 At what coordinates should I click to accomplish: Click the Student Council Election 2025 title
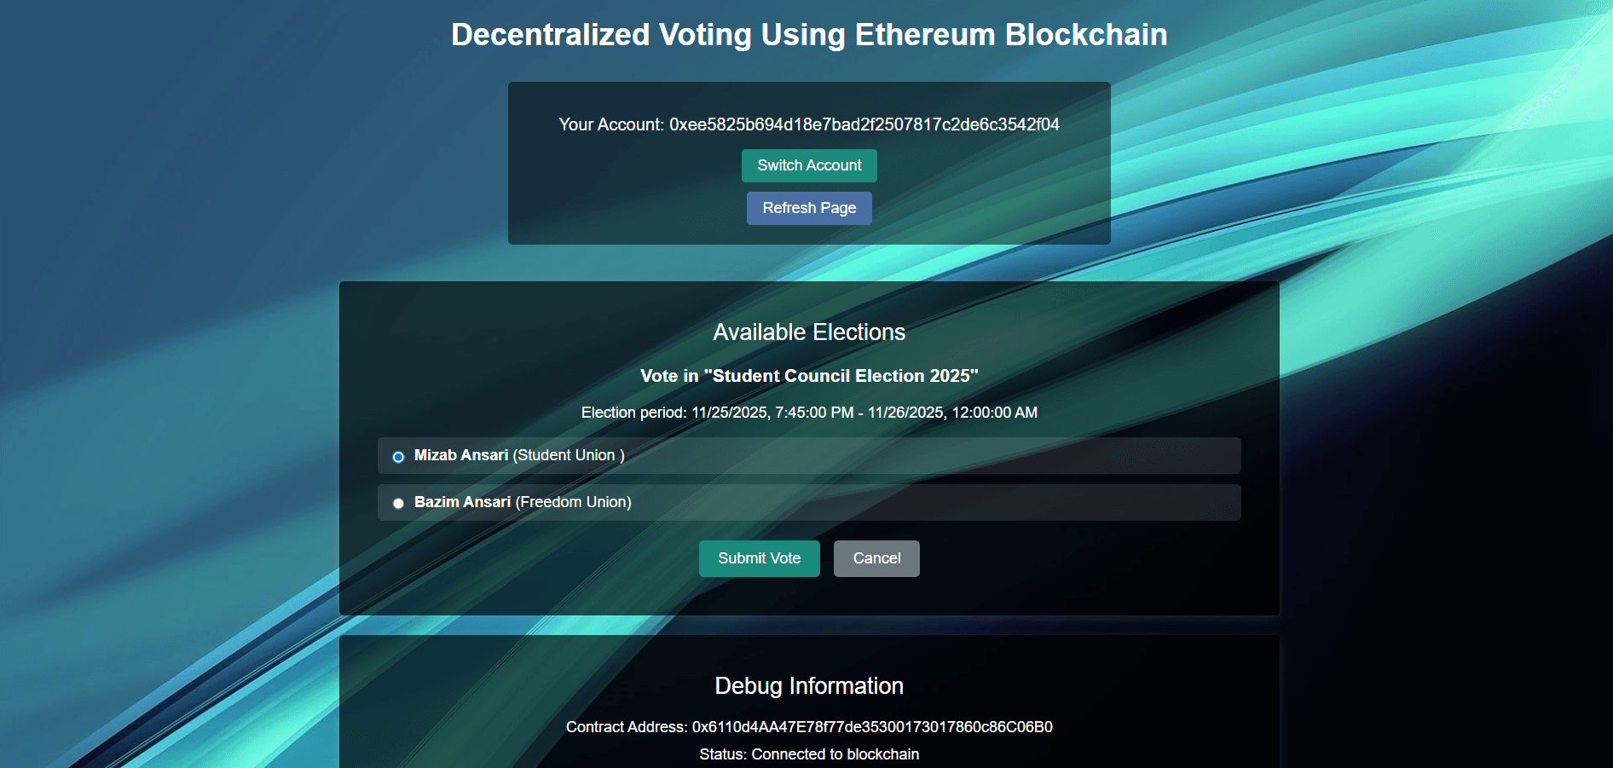click(x=809, y=376)
